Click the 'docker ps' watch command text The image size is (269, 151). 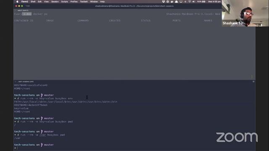(x=40, y=14)
